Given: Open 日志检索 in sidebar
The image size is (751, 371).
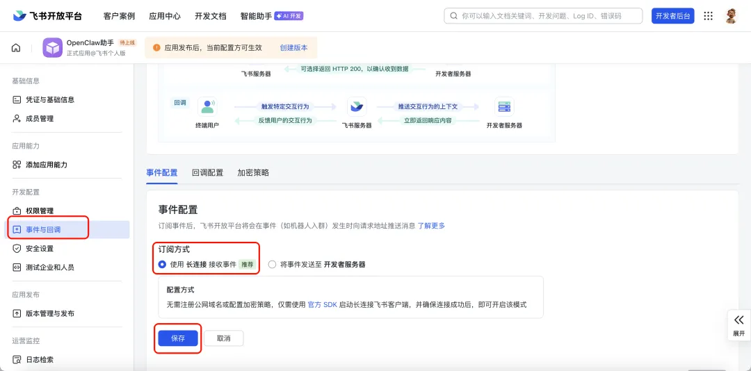Looking at the screenshot, I should click(x=40, y=359).
